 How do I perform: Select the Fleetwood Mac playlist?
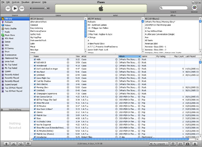11,58
